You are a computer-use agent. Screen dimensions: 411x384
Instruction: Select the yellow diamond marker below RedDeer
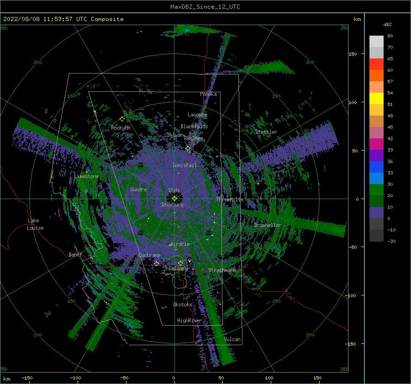188,148
